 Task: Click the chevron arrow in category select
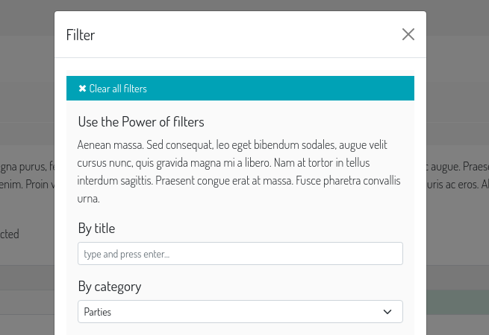coord(387,312)
